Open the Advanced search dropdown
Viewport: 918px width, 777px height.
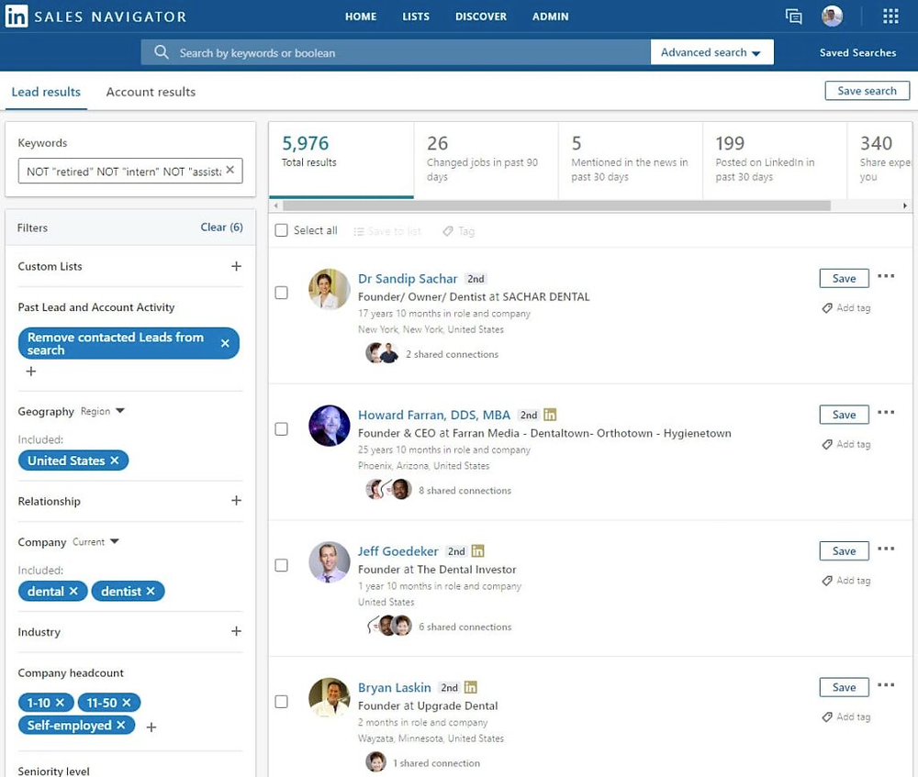pyautogui.click(x=711, y=51)
